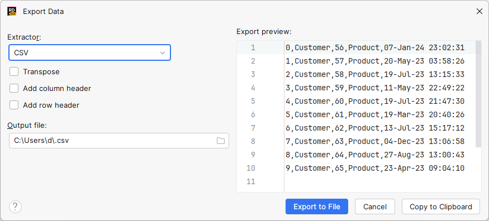Click preview row with 13-Jul-23 15:17:12
Screen dimensions: 489x221
375,128
